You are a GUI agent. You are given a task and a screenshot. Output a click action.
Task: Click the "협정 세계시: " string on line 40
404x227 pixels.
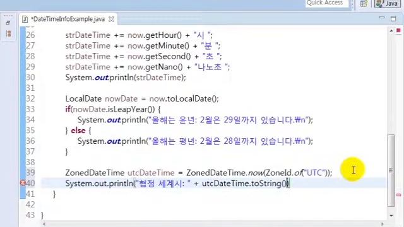(163, 183)
